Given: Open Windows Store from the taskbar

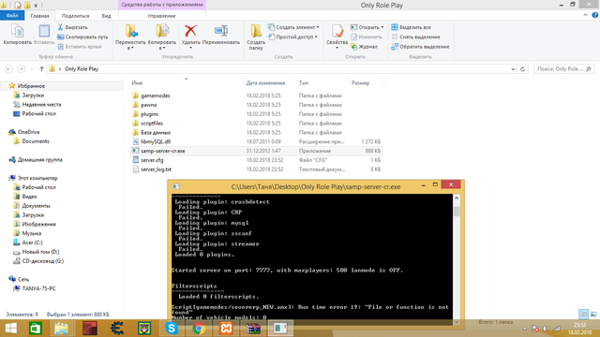Looking at the screenshot, I should 36,329.
